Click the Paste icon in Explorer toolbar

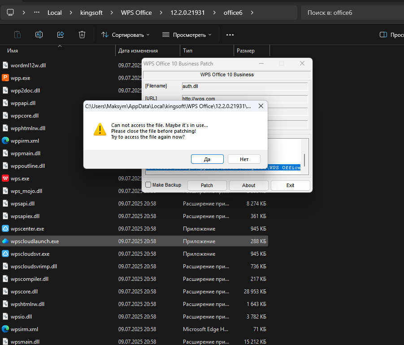click(x=17, y=35)
